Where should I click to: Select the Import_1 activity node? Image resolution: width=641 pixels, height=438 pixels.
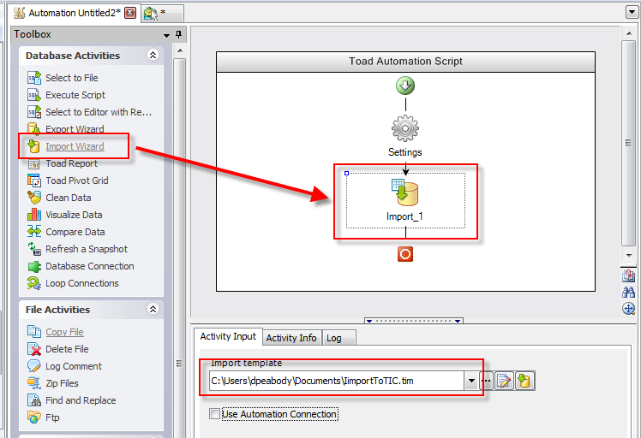point(405,200)
